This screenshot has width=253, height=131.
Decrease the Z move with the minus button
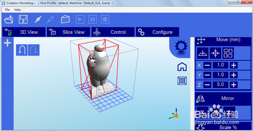point(207,85)
